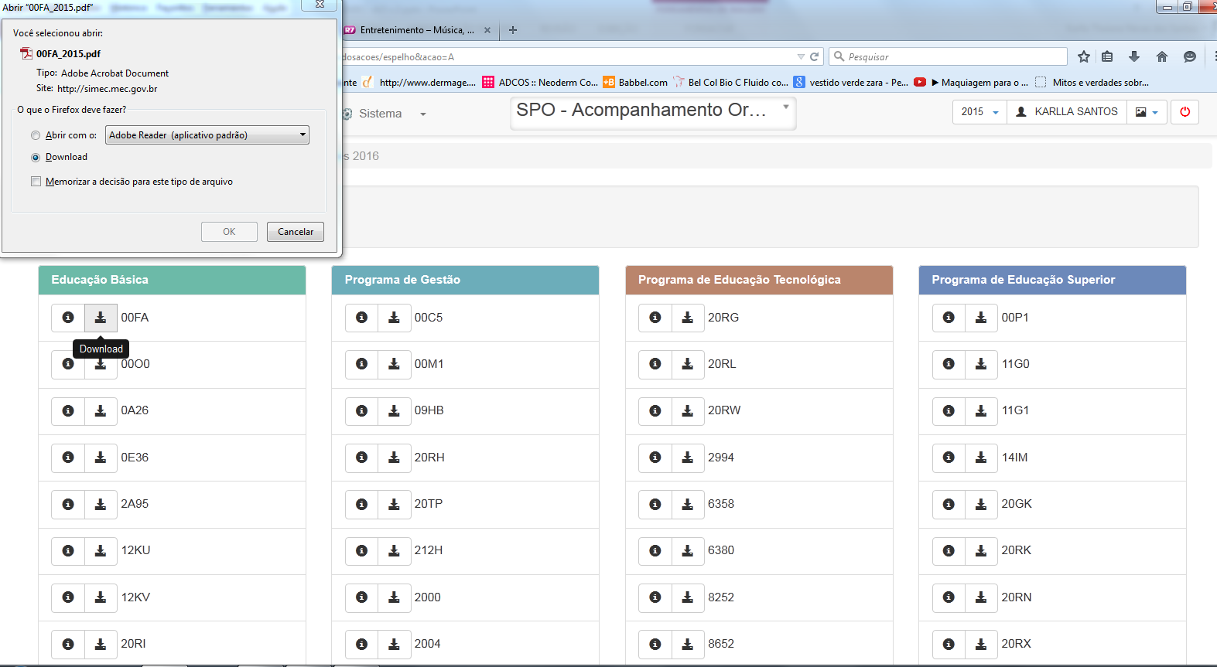
Task: Open the Maquiagem para YouTube bookmark
Action: [x=972, y=82]
